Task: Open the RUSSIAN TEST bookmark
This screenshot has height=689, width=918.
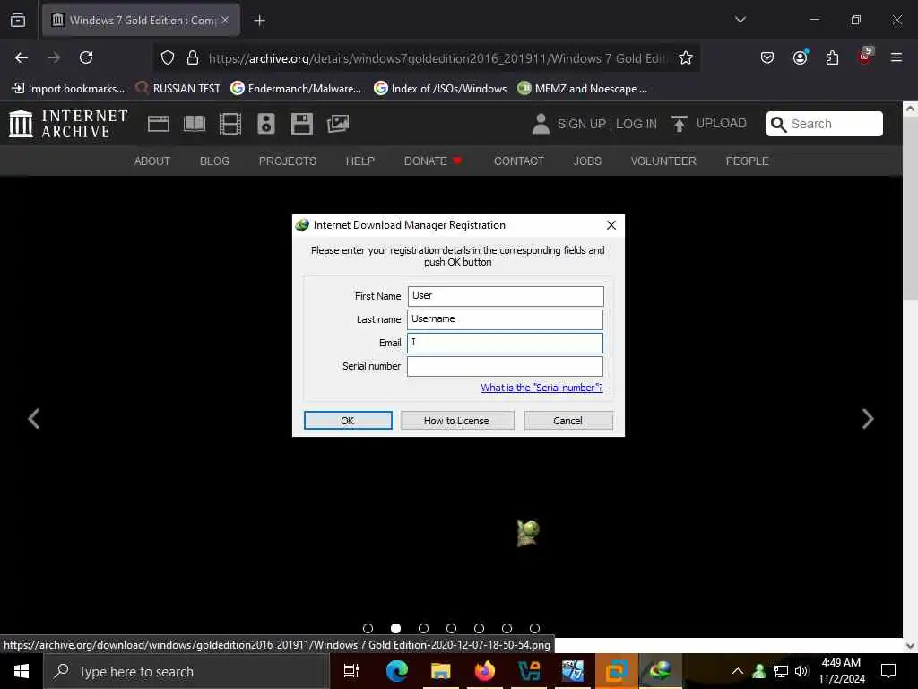Action: [x=178, y=89]
